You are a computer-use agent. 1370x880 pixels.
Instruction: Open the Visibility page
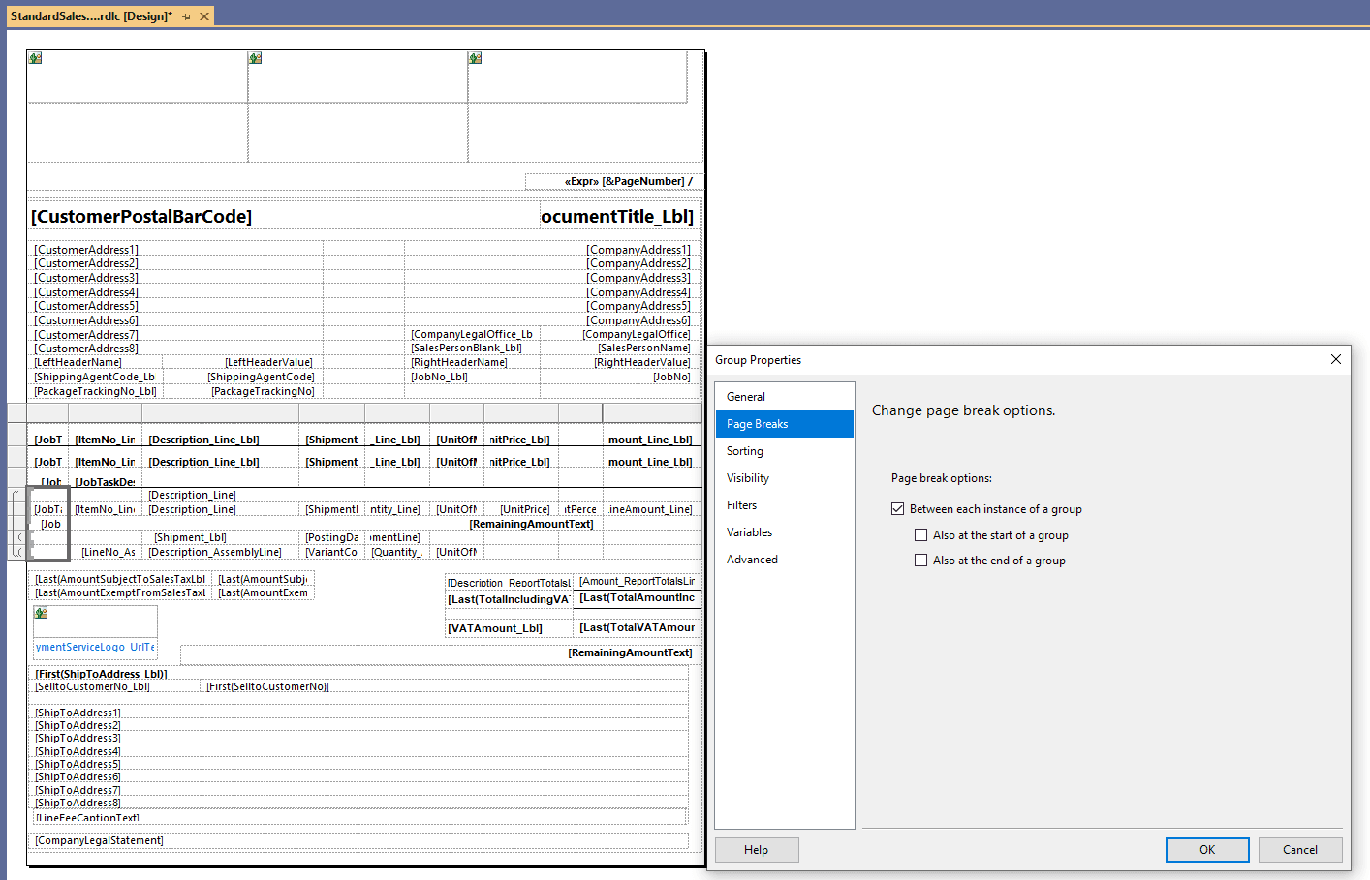pos(785,478)
